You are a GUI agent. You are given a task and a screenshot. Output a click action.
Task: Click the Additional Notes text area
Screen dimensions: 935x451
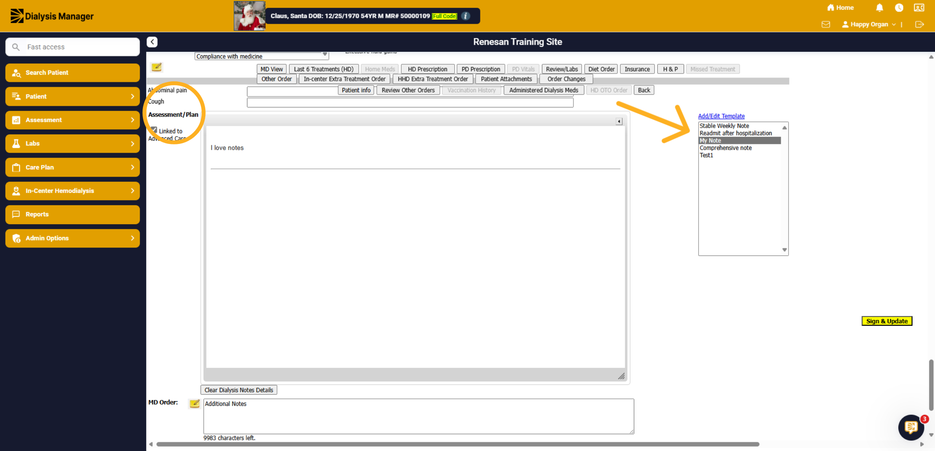pos(418,416)
